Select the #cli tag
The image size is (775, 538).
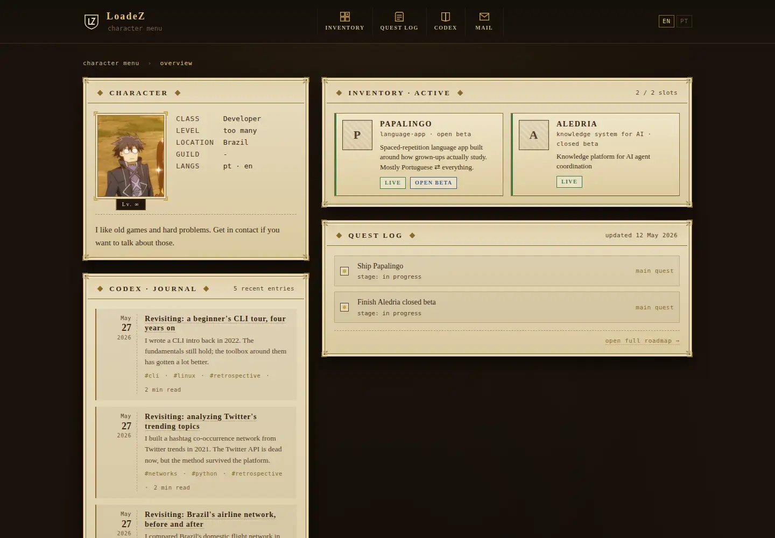(152, 376)
